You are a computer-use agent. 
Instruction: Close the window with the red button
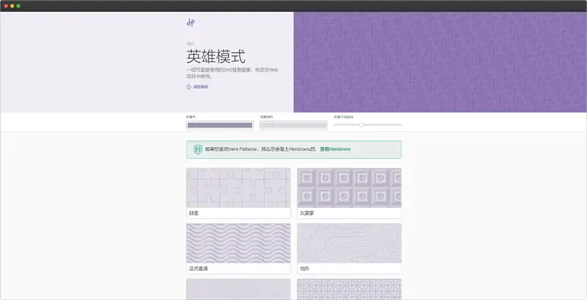tap(6, 6)
